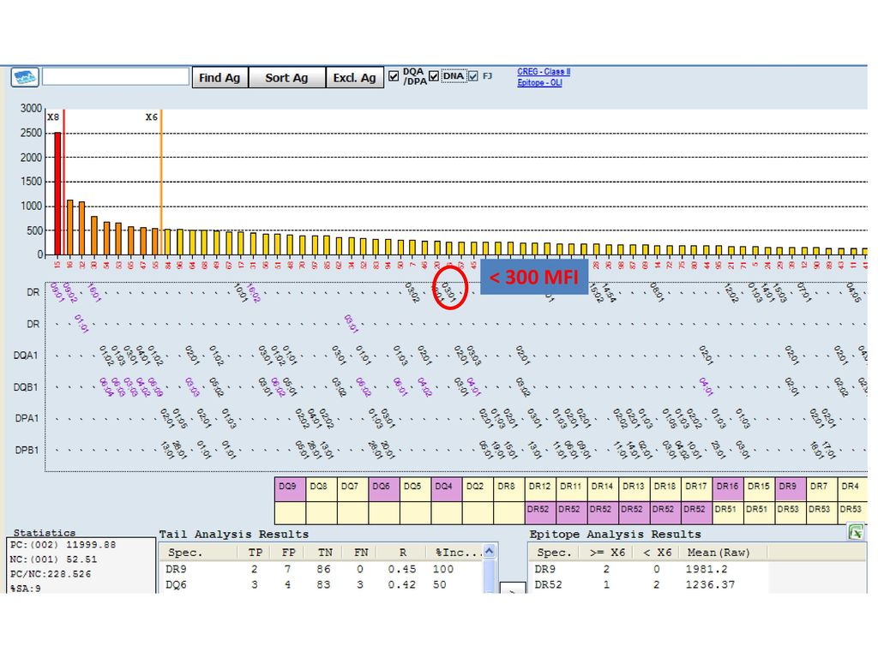Click the Tail Analysis list scroll-up arrow
The width and height of the screenshot is (878, 658).
pyautogui.click(x=489, y=551)
